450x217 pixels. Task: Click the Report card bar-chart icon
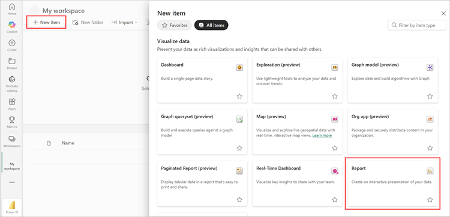click(430, 171)
